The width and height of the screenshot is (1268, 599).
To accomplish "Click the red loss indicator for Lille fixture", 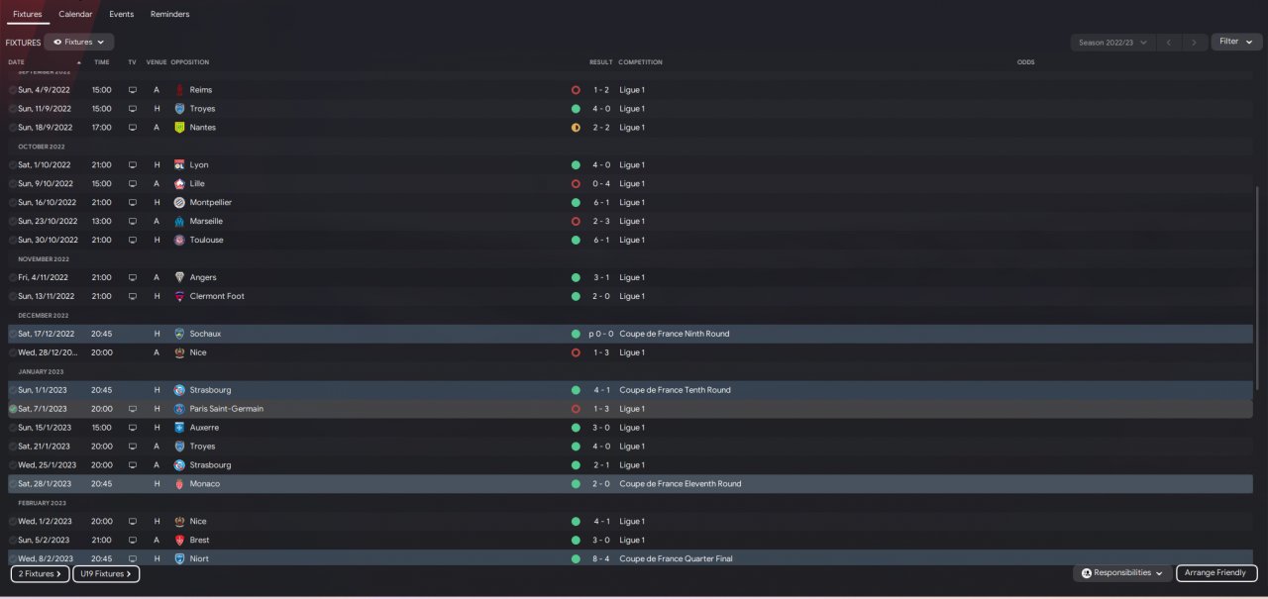I will 576,184.
